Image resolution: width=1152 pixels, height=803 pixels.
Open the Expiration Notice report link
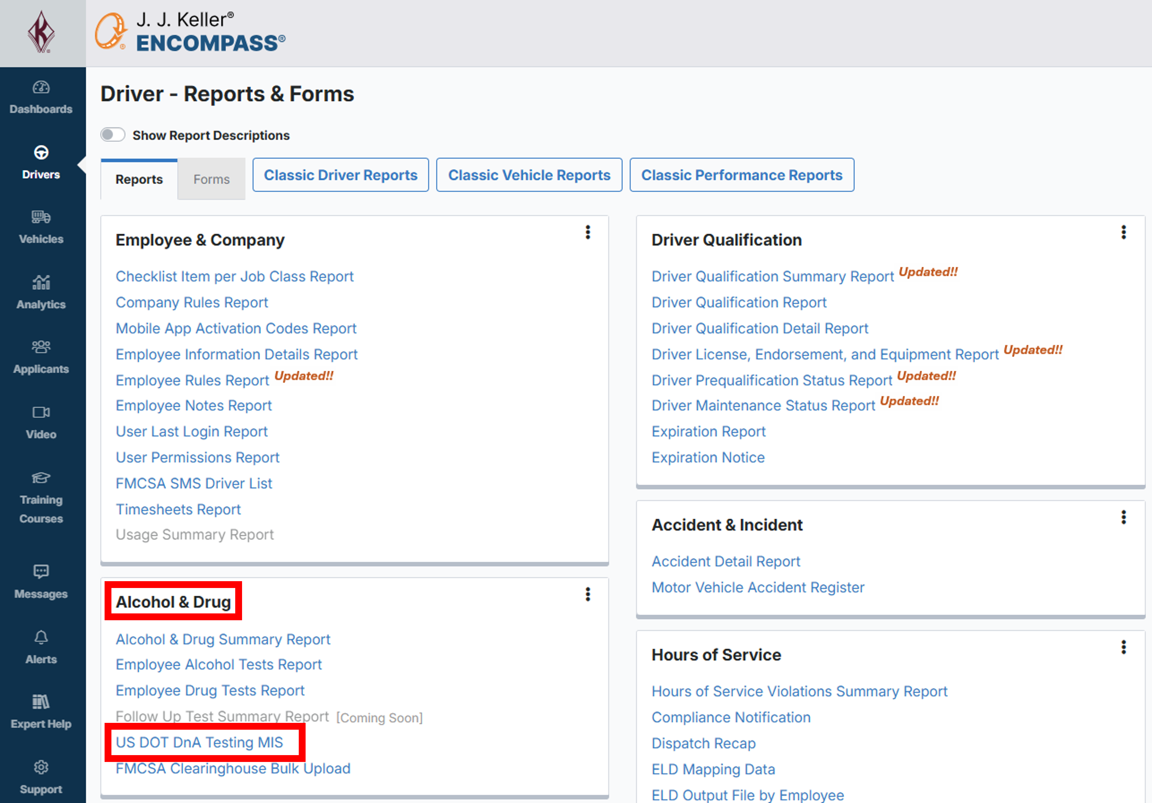coord(708,457)
